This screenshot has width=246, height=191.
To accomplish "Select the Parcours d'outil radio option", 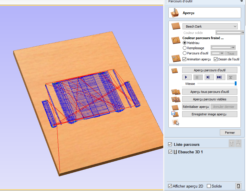I will click(x=185, y=53).
